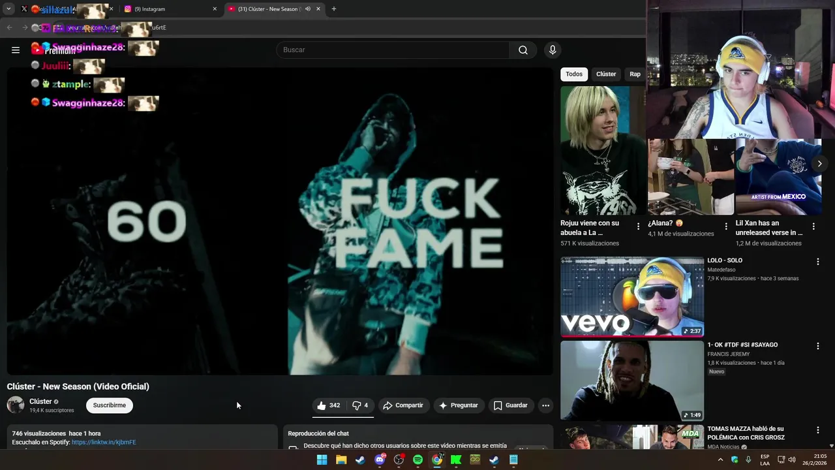Open options menu for LOLO - SOLO
Viewport: 835px width, 470px height.
pyautogui.click(x=818, y=262)
